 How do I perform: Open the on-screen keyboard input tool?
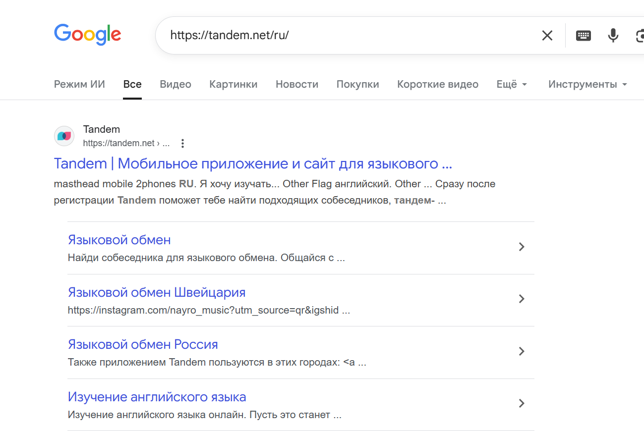(x=583, y=35)
